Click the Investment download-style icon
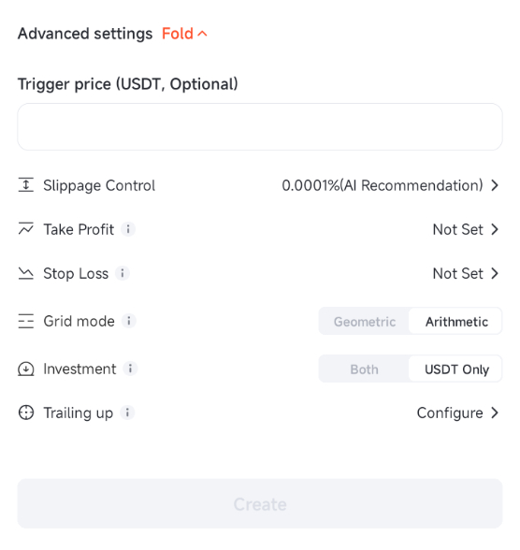520x550 pixels. pos(25,369)
